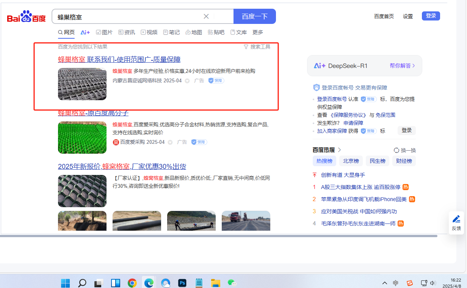Open File Explorer from the taskbar
This screenshot has width=467, height=288.
click(x=216, y=283)
